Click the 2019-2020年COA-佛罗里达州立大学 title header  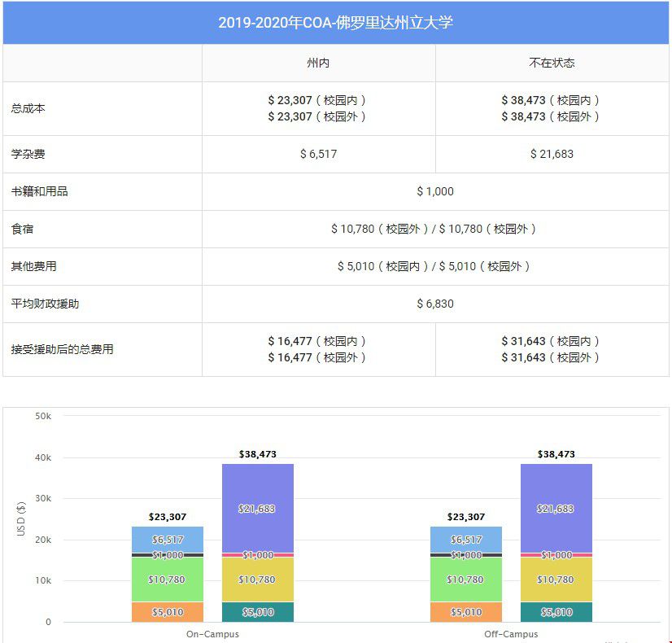tap(335, 23)
